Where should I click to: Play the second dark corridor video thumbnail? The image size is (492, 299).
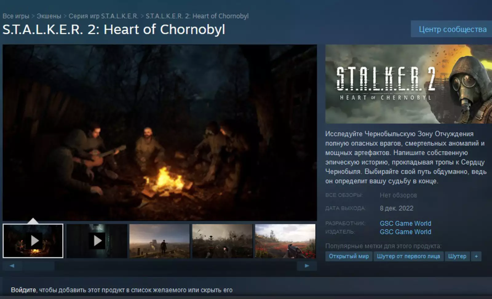point(97,241)
